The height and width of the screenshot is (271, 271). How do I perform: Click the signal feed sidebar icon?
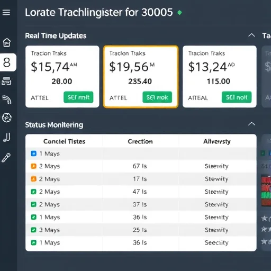pos(7,100)
